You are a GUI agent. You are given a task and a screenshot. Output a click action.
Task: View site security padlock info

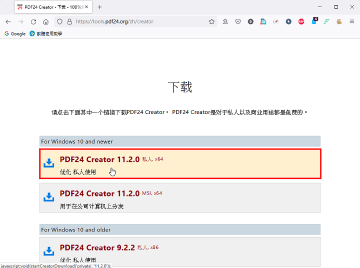pos(70,22)
